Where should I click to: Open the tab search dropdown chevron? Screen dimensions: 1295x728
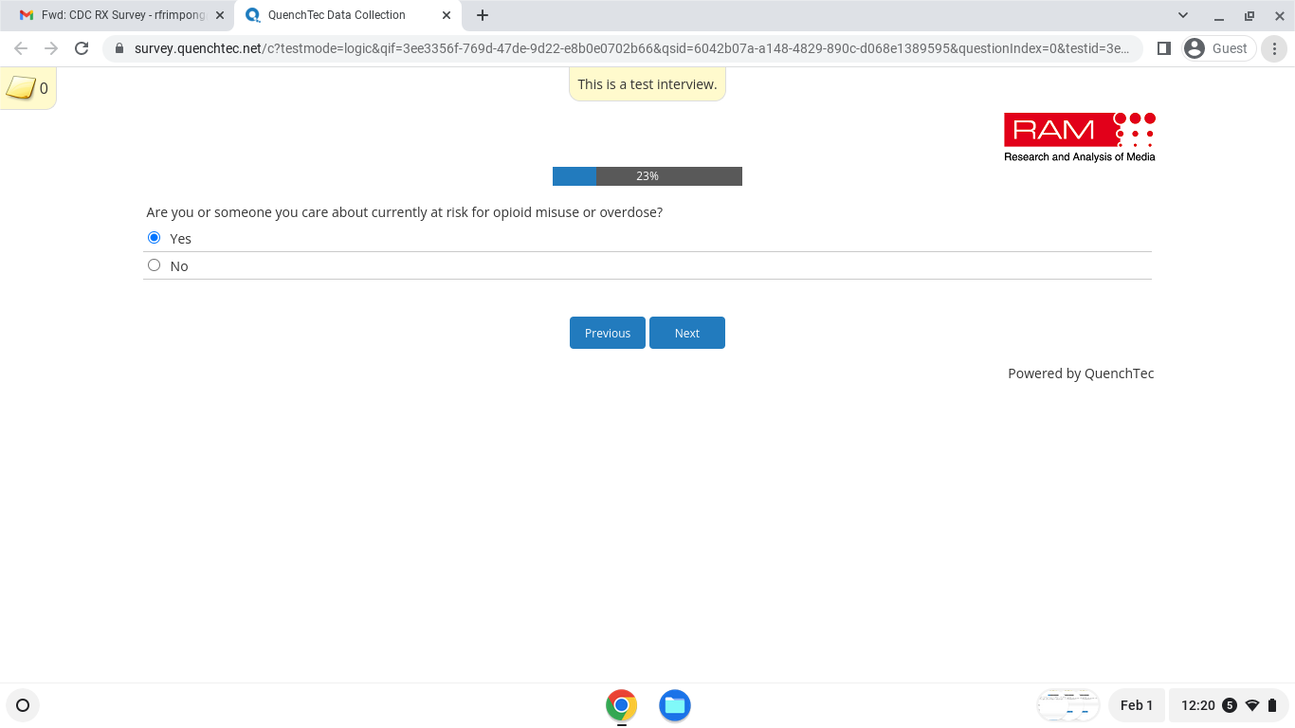point(1183,15)
